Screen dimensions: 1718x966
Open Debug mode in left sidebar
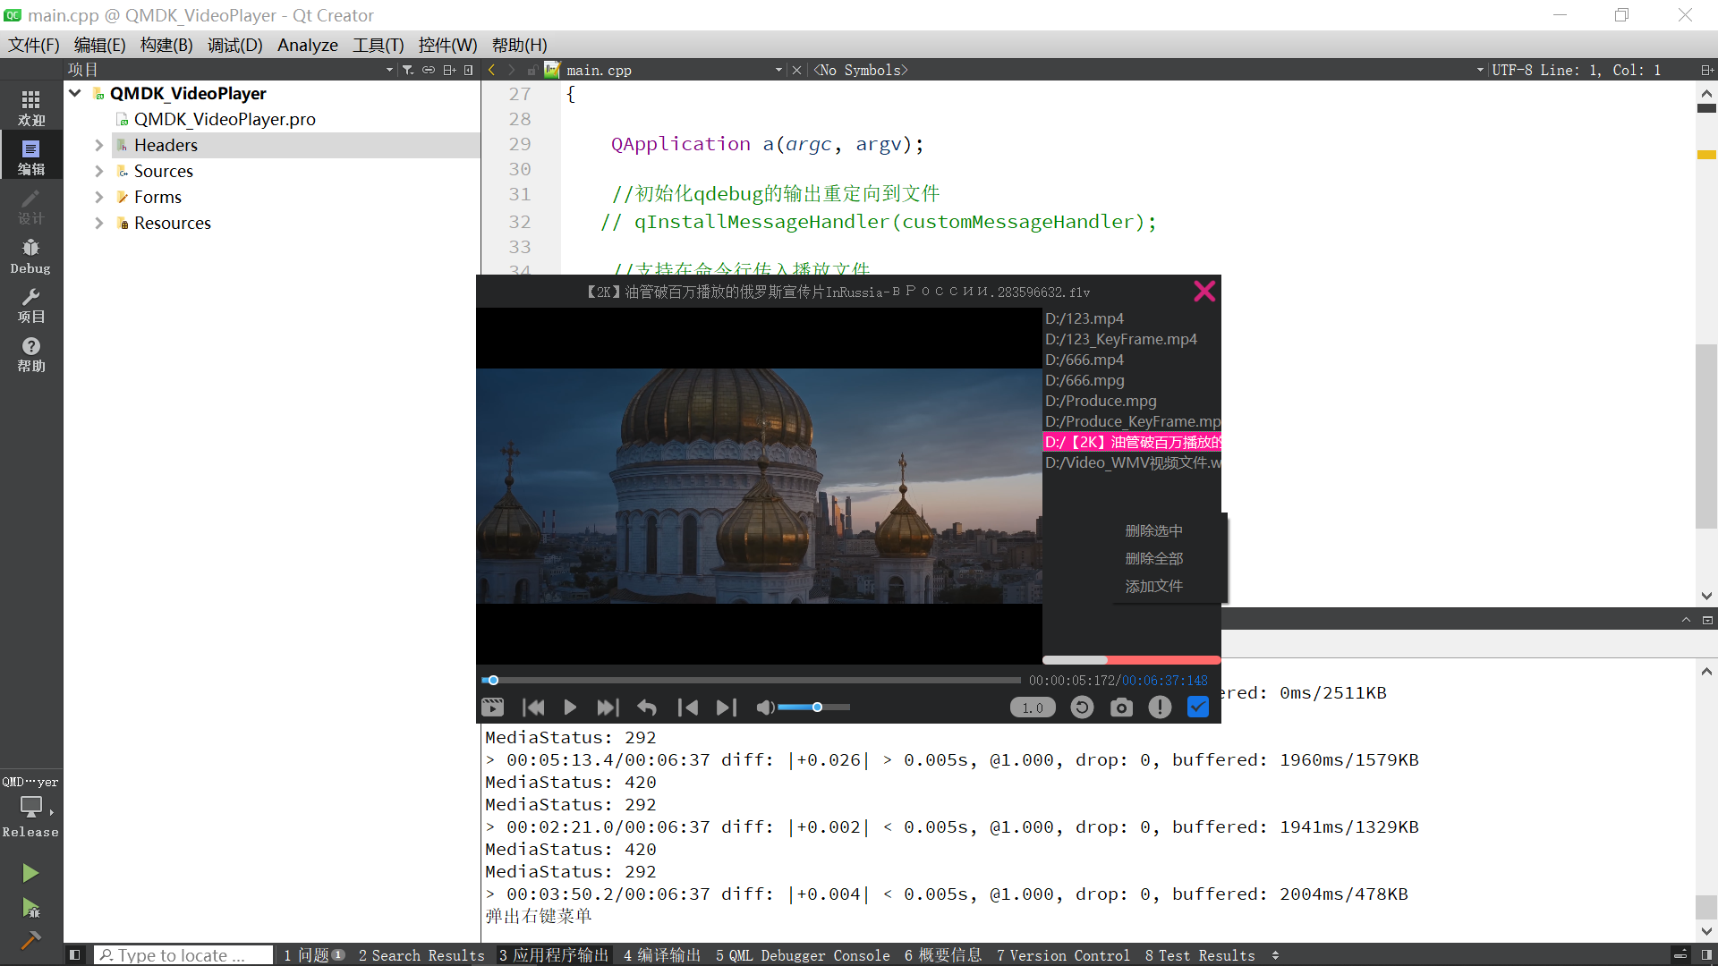click(30, 256)
